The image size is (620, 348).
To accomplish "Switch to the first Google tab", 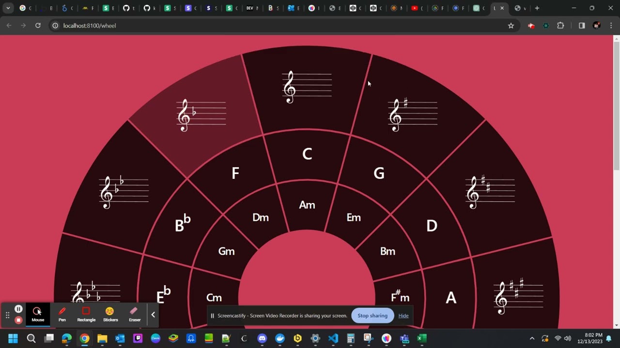I will point(25,8).
